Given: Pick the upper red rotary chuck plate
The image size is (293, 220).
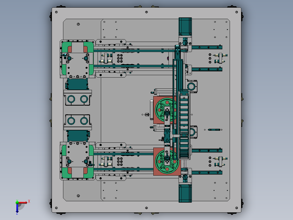Looking at the screenshot, I should coord(164,110).
